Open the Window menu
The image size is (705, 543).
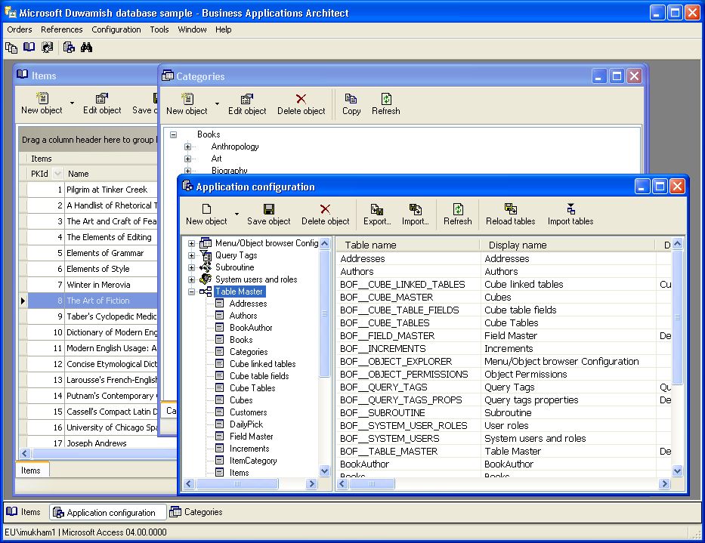tap(192, 29)
